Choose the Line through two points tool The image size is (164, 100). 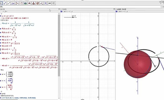point(9,3)
